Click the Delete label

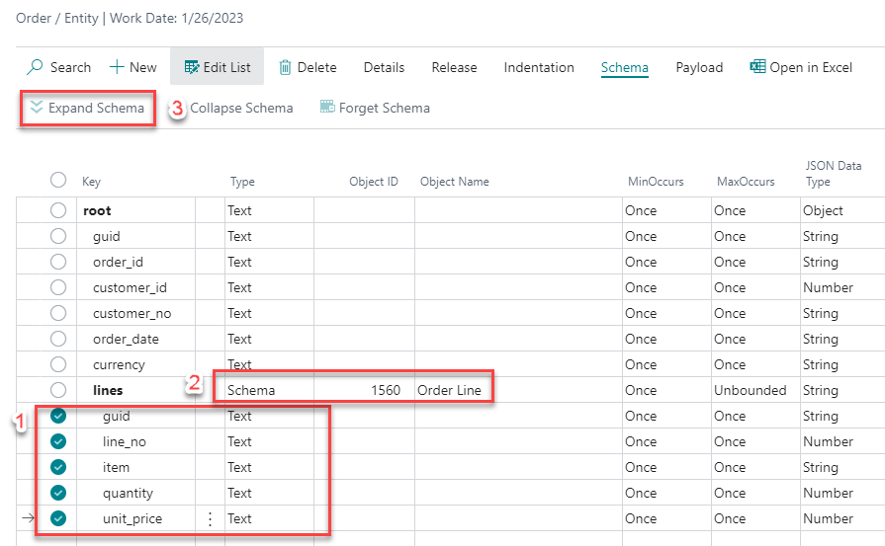(x=316, y=67)
